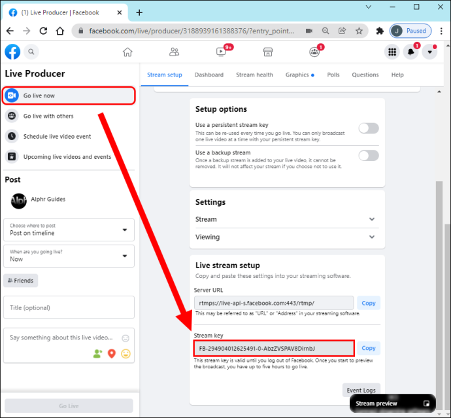The width and height of the screenshot is (451, 418).
Task: Open the Facebook menu grid icon
Action: tap(392, 52)
